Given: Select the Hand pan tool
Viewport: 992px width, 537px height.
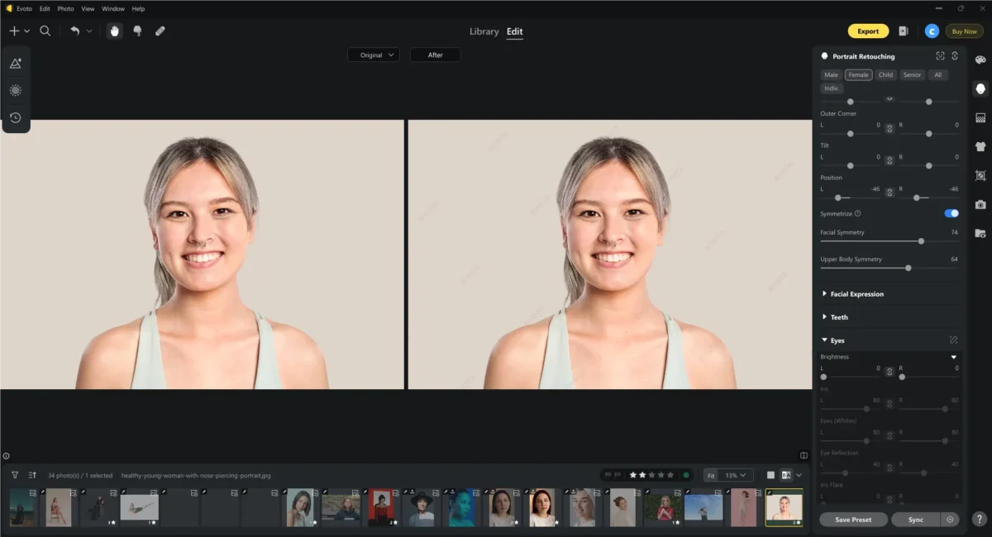Looking at the screenshot, I should tap(114, 31).
